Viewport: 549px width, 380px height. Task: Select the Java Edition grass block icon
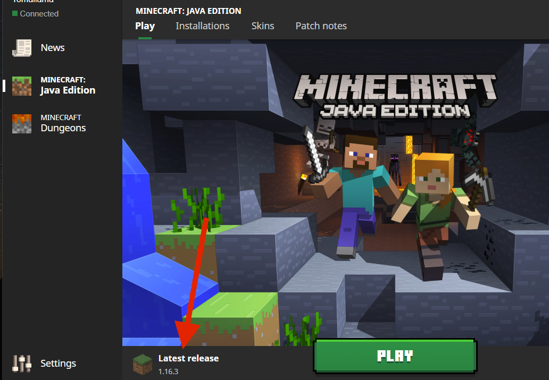pyautogui.click(x=22, y=86)
